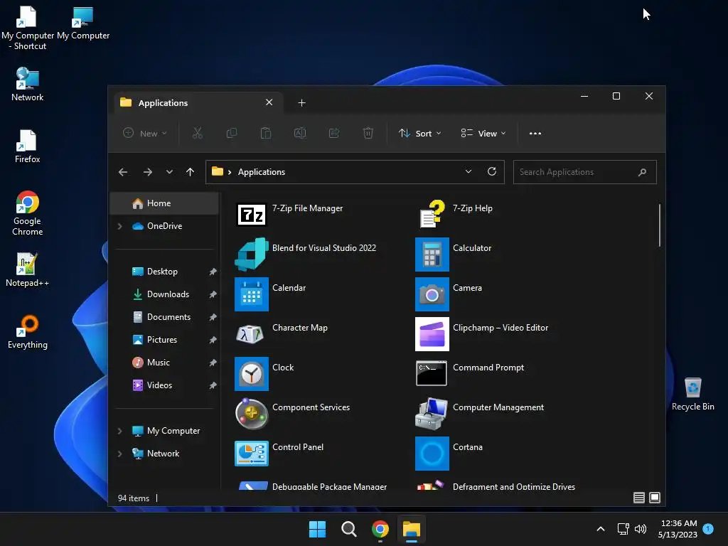728x546 pixels.
Task: Open Desktop in Quick access
Action: pyautogui.click(x=164, y=272)
